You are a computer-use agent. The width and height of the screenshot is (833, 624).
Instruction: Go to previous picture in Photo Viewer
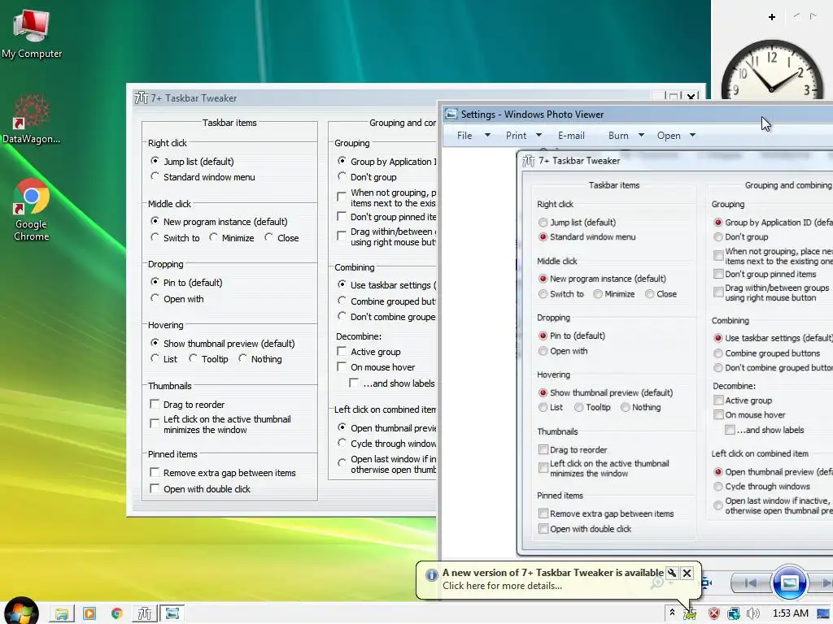(x=751, y=583)
